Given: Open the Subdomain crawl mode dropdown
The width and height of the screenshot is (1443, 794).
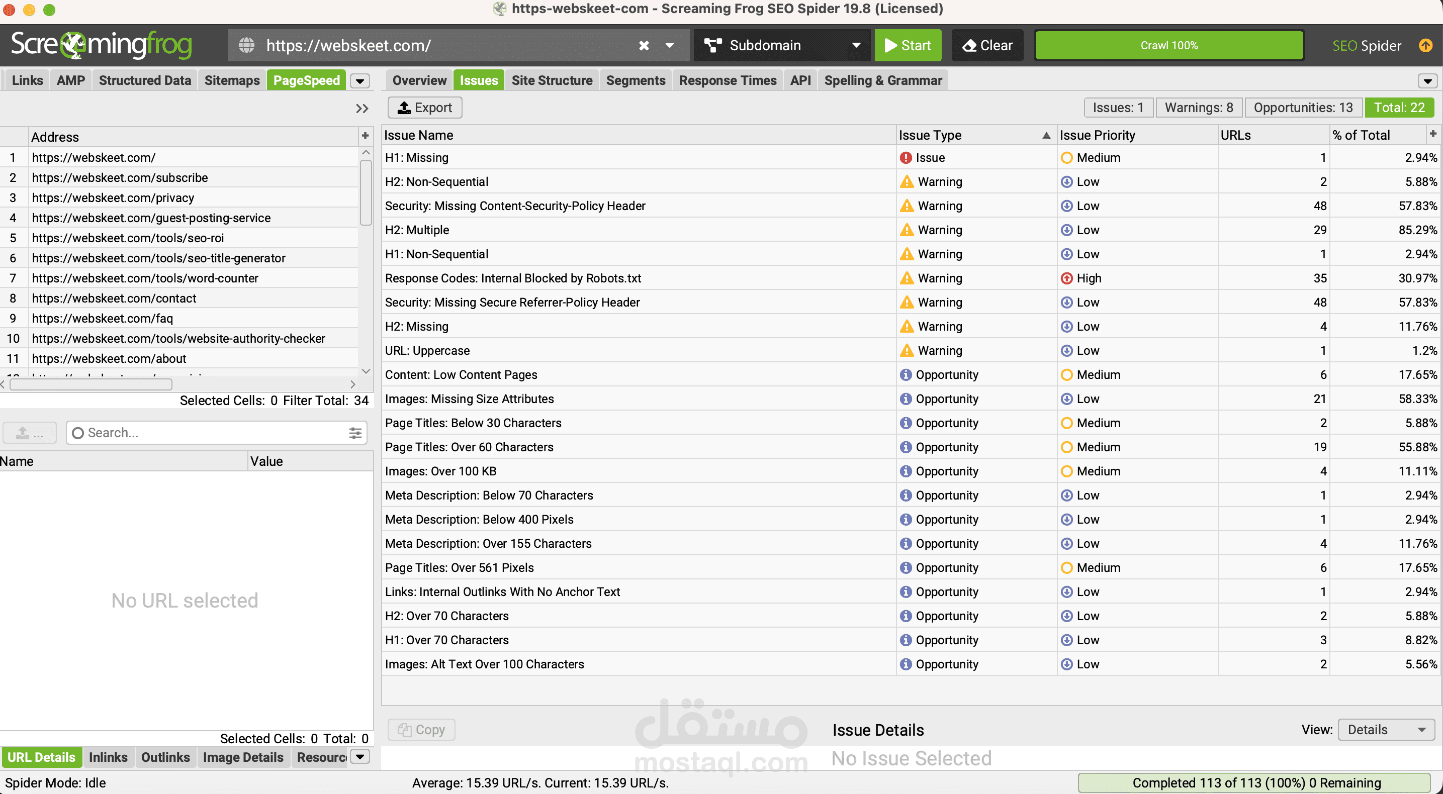Looking at the screenshot, I should [x=782, y=45].
